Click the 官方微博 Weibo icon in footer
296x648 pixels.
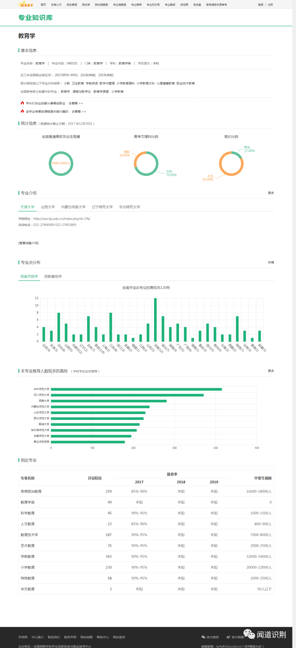pyautogui.click(x=228, y=637)
